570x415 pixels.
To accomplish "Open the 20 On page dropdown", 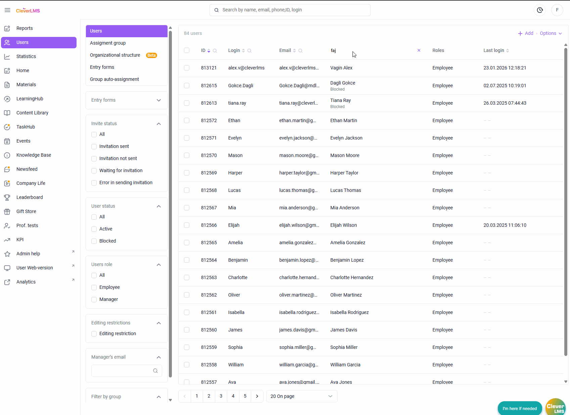I will click(301, 396).
